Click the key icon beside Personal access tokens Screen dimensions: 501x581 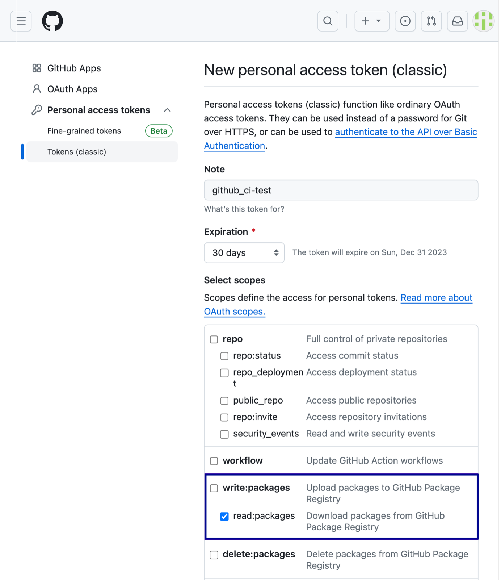coord(37,110)
